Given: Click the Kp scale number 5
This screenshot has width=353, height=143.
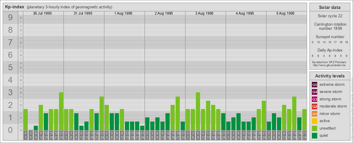Looking at the screenshot, I should coord(10,67).
